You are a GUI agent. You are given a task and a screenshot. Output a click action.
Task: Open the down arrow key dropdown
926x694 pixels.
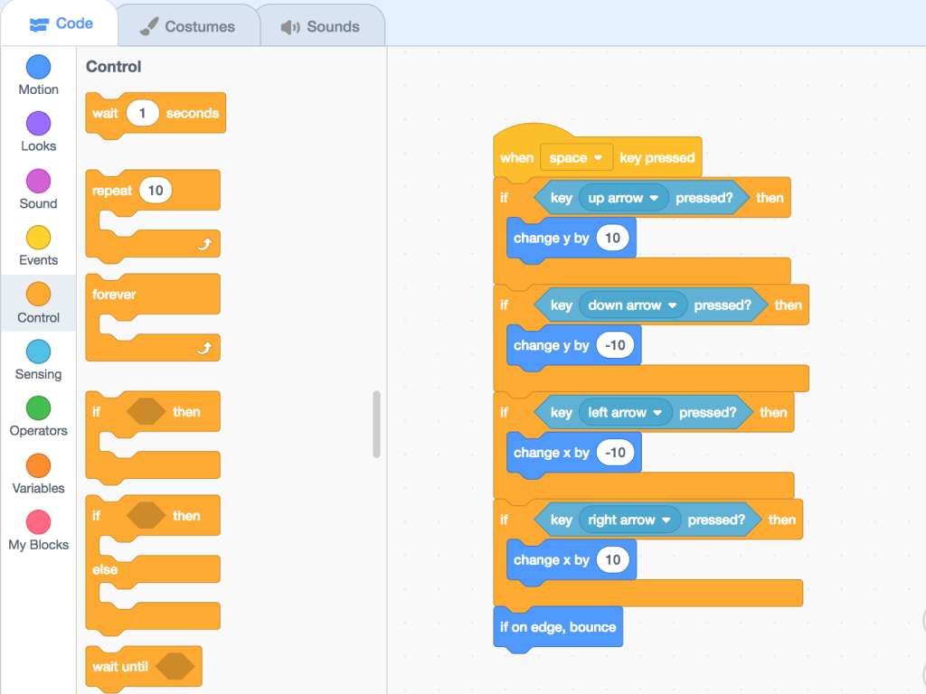[x=632, y=305]
